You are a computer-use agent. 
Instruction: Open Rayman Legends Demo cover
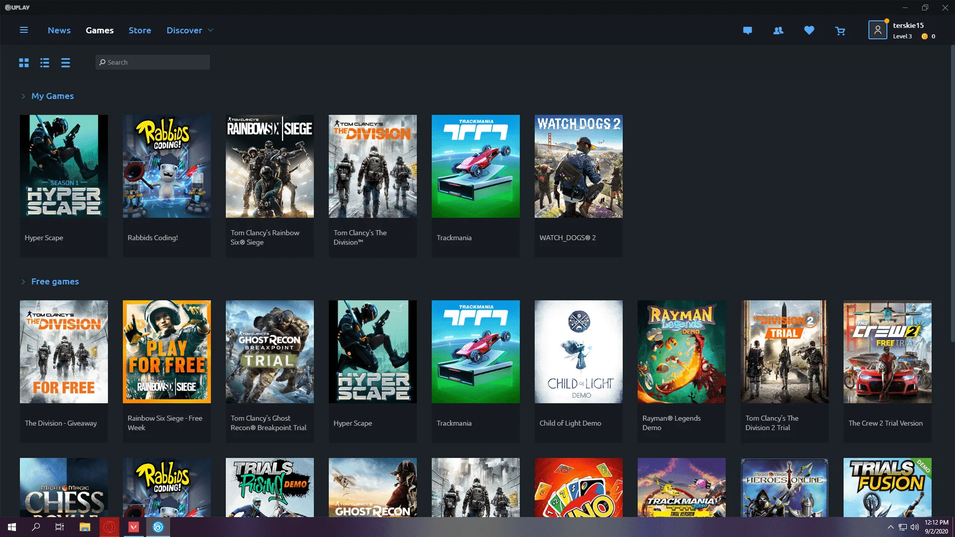(681, 352)
